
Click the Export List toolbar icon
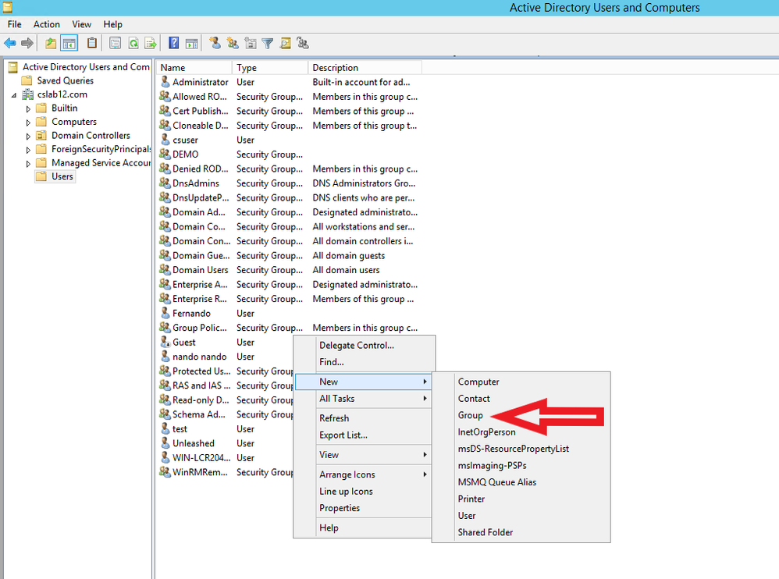(151, 44)
